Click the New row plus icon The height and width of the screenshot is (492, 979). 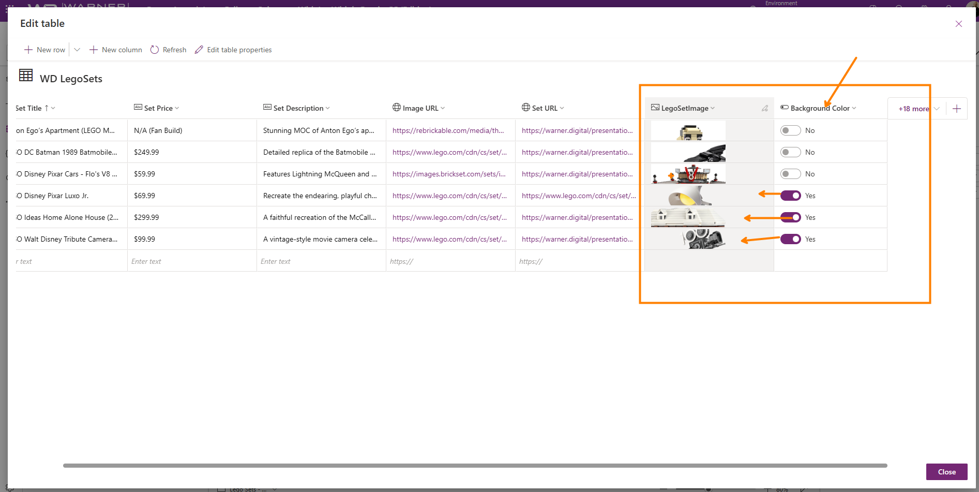(x=28, y=50)
